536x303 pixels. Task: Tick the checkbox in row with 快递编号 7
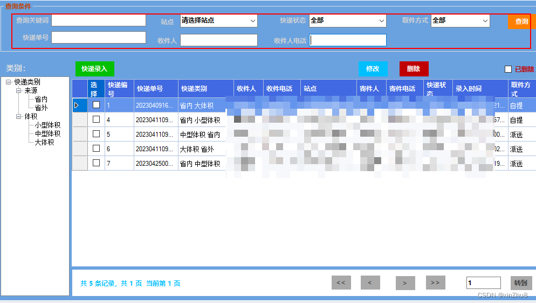tap(97, 163)
